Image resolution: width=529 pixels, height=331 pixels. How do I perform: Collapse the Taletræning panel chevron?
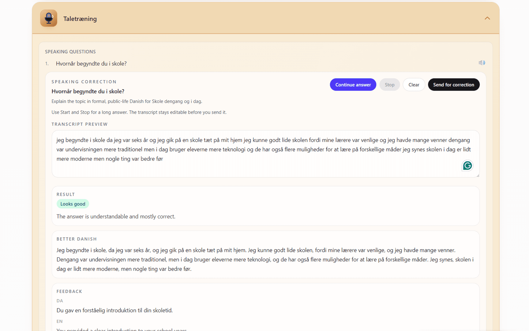[x=487, y=18]
